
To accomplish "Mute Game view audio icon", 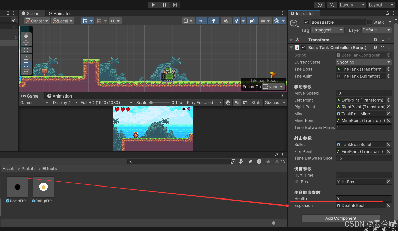I will 237,102.
